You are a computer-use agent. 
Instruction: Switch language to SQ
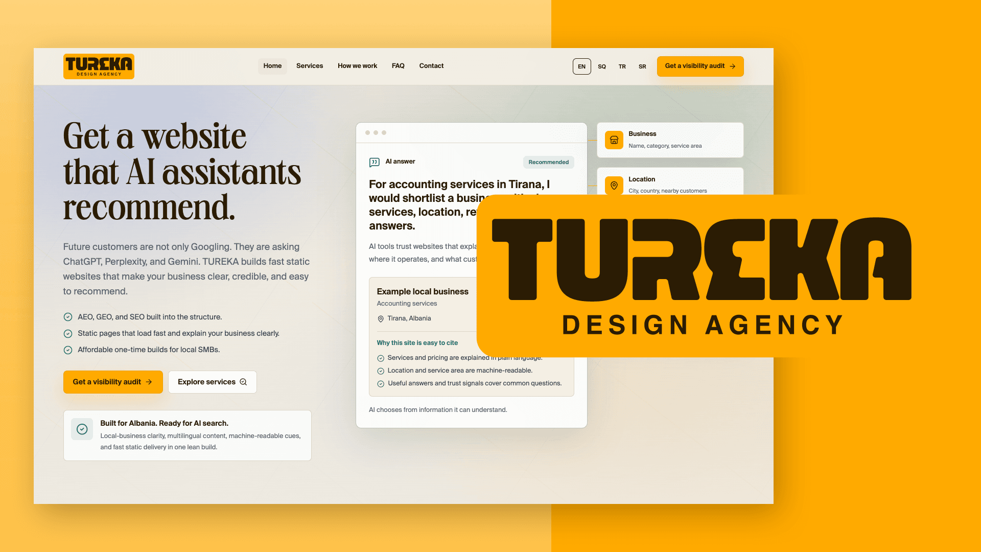tap(602, 66)
